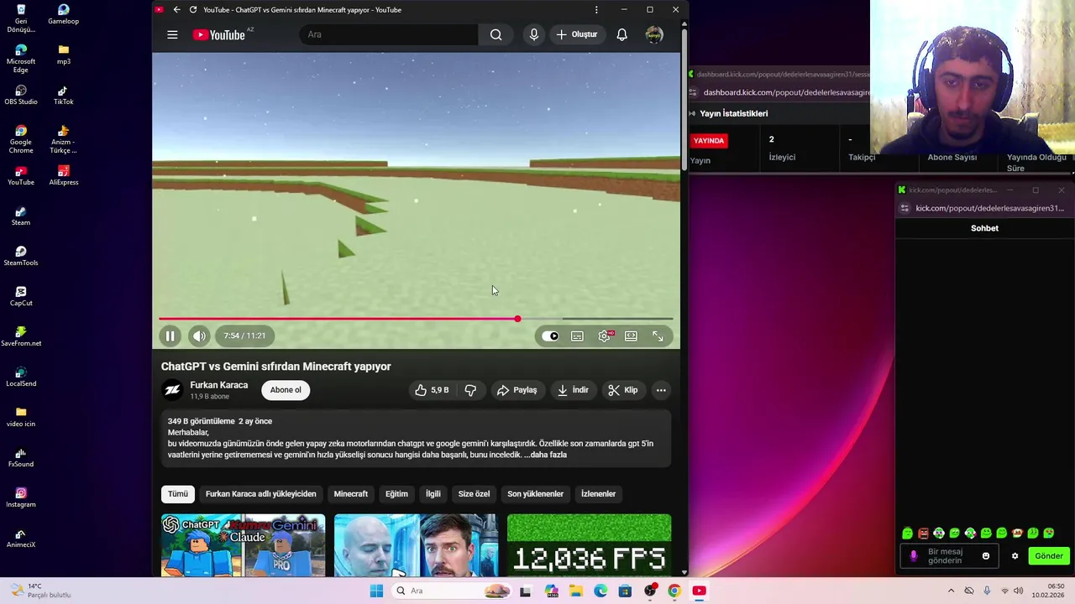Pick the angry red emote in Kick chat
1075x604 pixels.
click(x=923, y=533)
